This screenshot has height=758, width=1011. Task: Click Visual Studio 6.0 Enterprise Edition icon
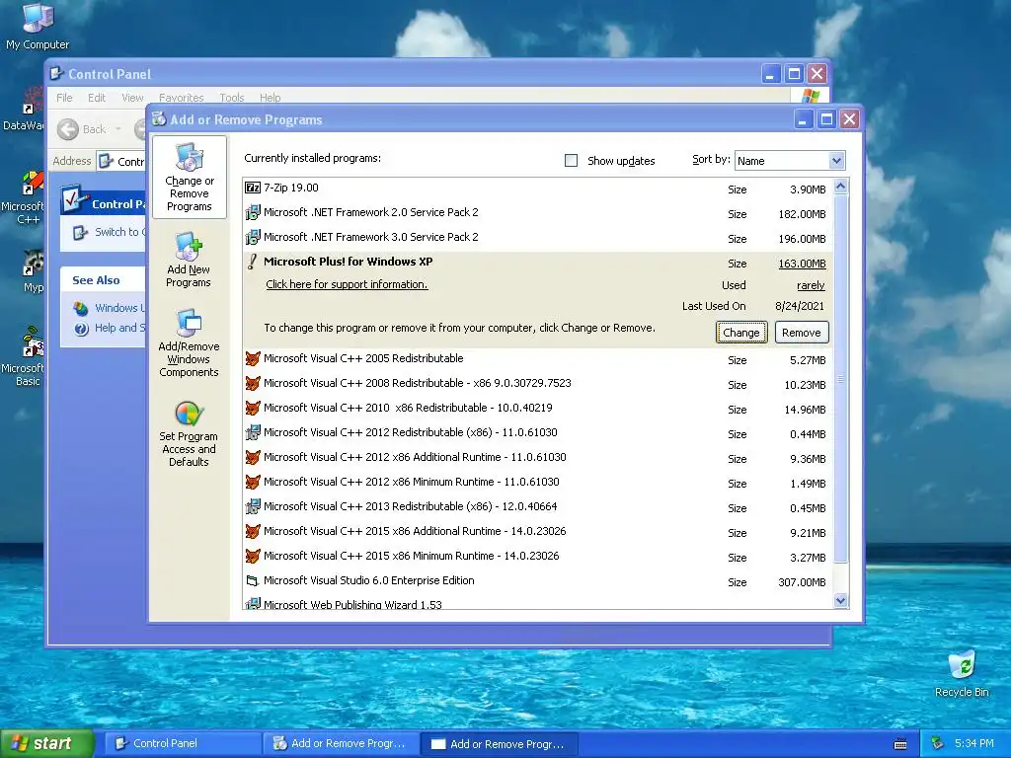(x=253, y=580)
